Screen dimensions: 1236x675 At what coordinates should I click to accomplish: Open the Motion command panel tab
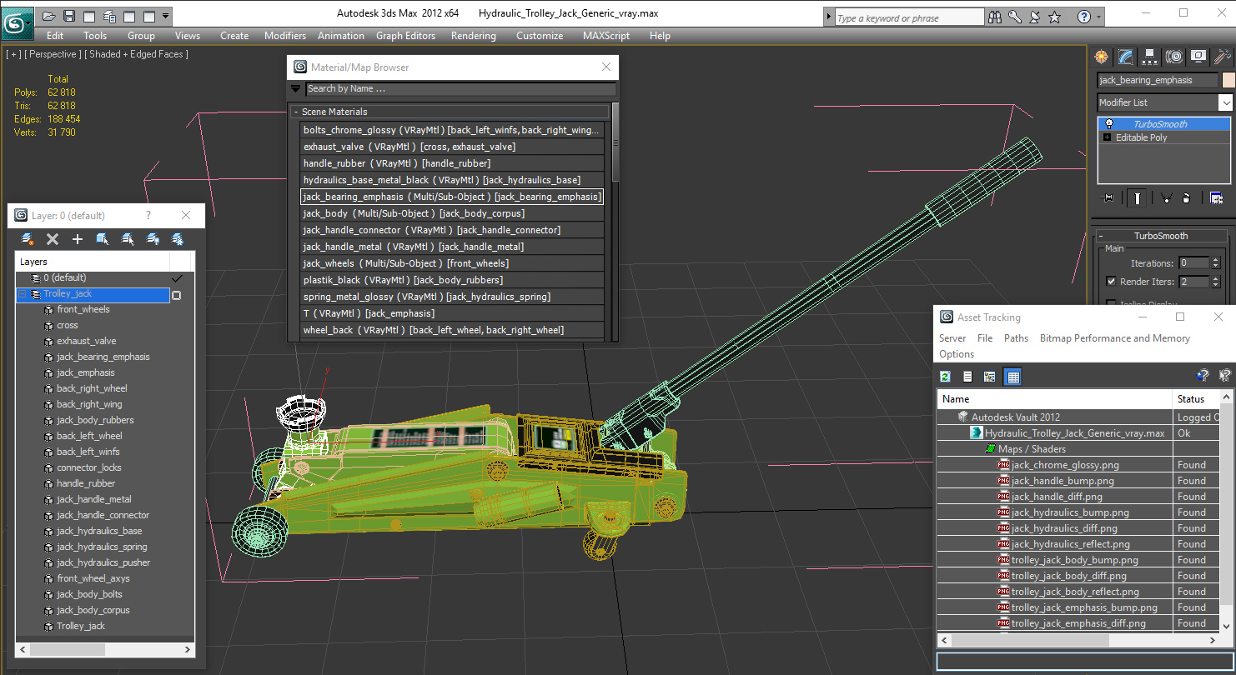pyautogui.click(x=1174, y=57)
